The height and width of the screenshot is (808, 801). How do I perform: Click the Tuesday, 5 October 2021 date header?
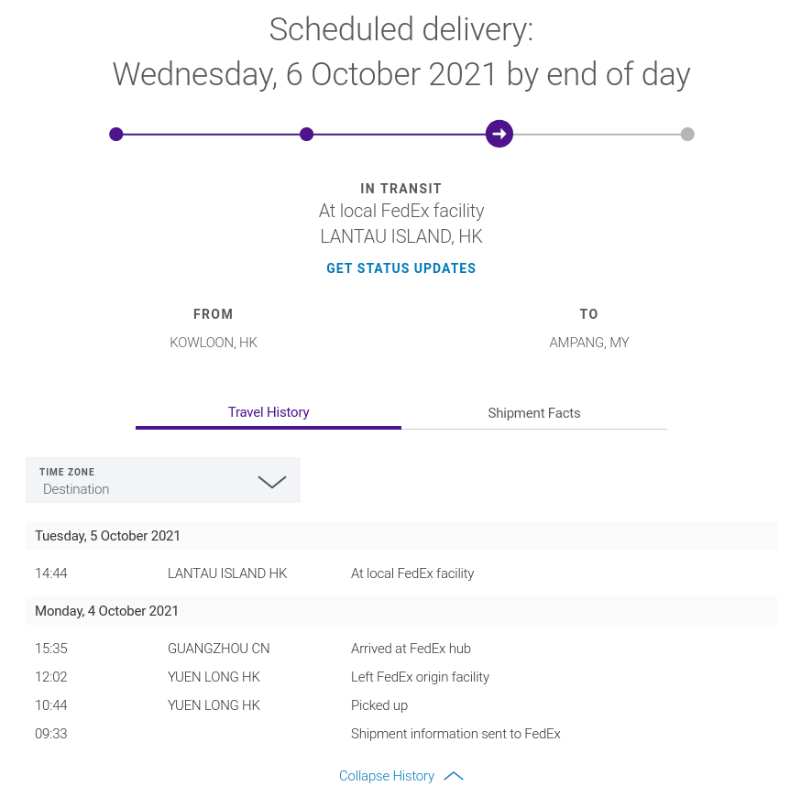[x=108, y=536]
